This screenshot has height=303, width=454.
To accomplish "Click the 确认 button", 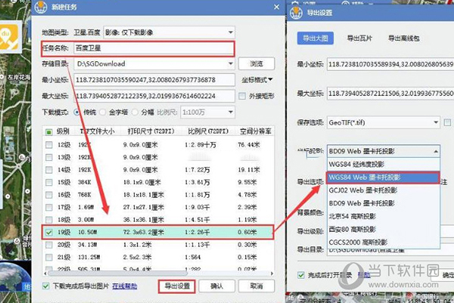I will coord(216,286).
